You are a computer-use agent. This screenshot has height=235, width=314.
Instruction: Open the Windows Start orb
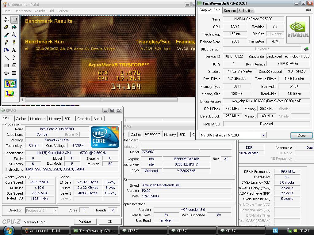(9, 230)
